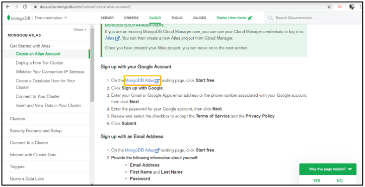Open Create a Database User for Your Cluster
365x187 pixels.
tap(45, 84)
